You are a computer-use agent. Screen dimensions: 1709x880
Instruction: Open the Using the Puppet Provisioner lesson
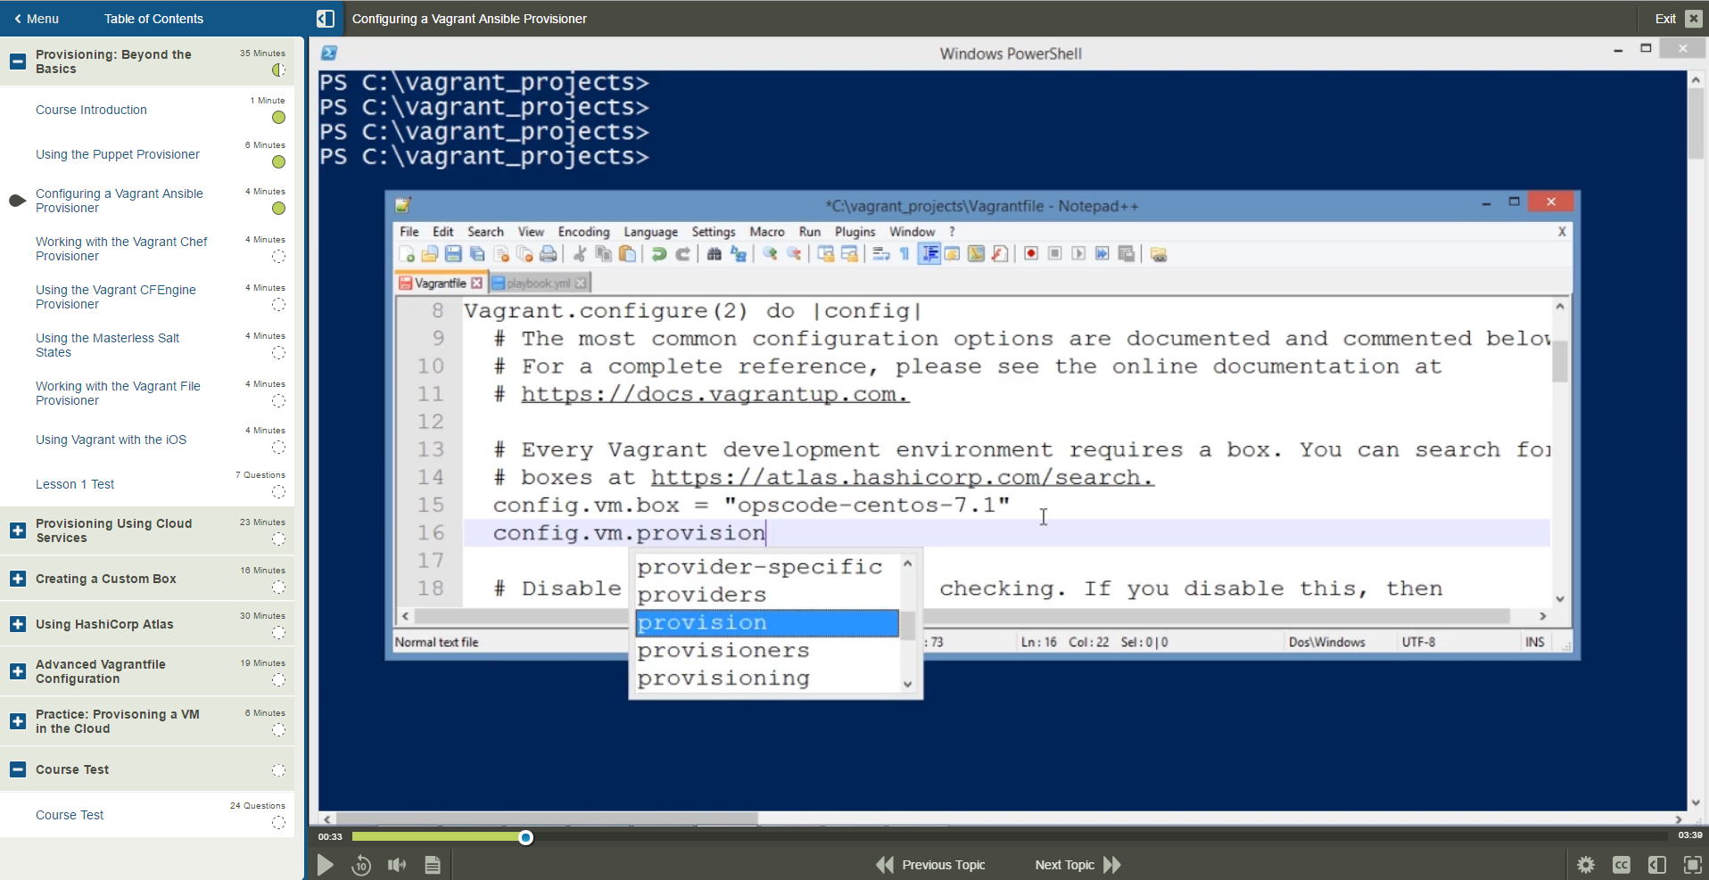(117, 153)
